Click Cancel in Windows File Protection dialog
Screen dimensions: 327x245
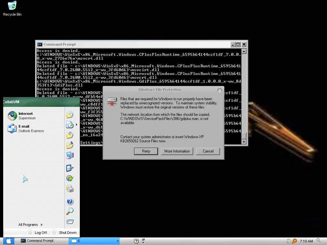pyautogui.click(x=208, y=151)
